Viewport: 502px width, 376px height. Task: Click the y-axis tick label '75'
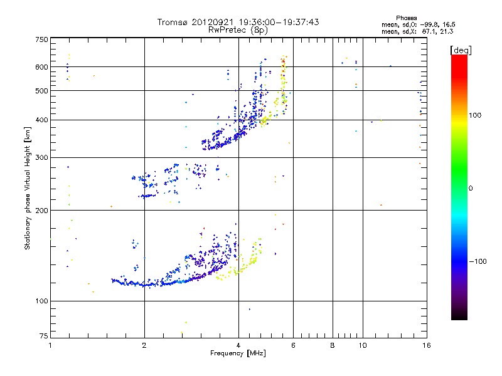coord(44,336)
